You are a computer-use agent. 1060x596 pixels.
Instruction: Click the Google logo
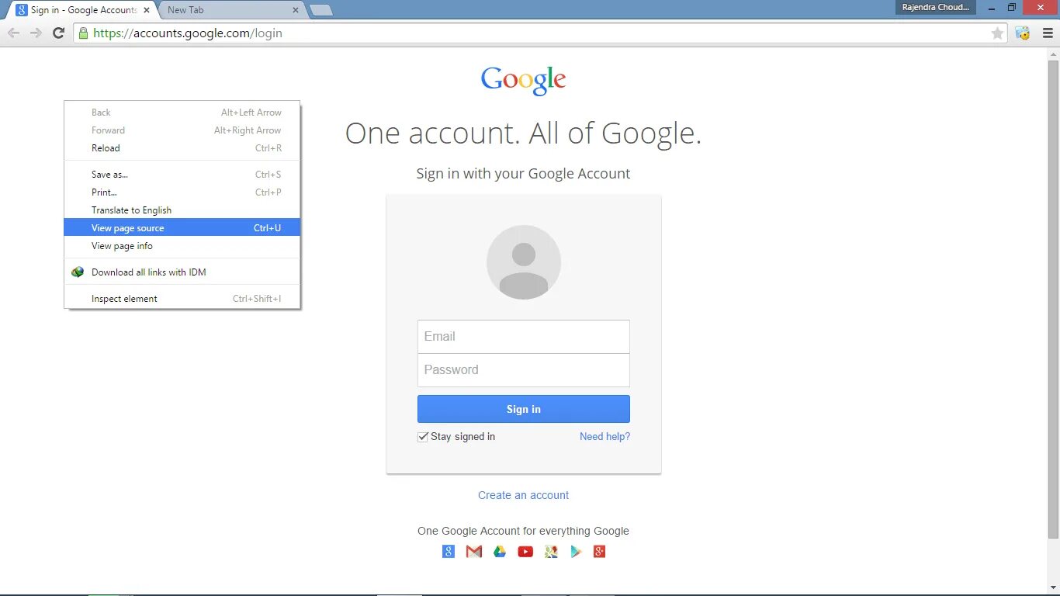pyautogui.click(x=524, y=81)
